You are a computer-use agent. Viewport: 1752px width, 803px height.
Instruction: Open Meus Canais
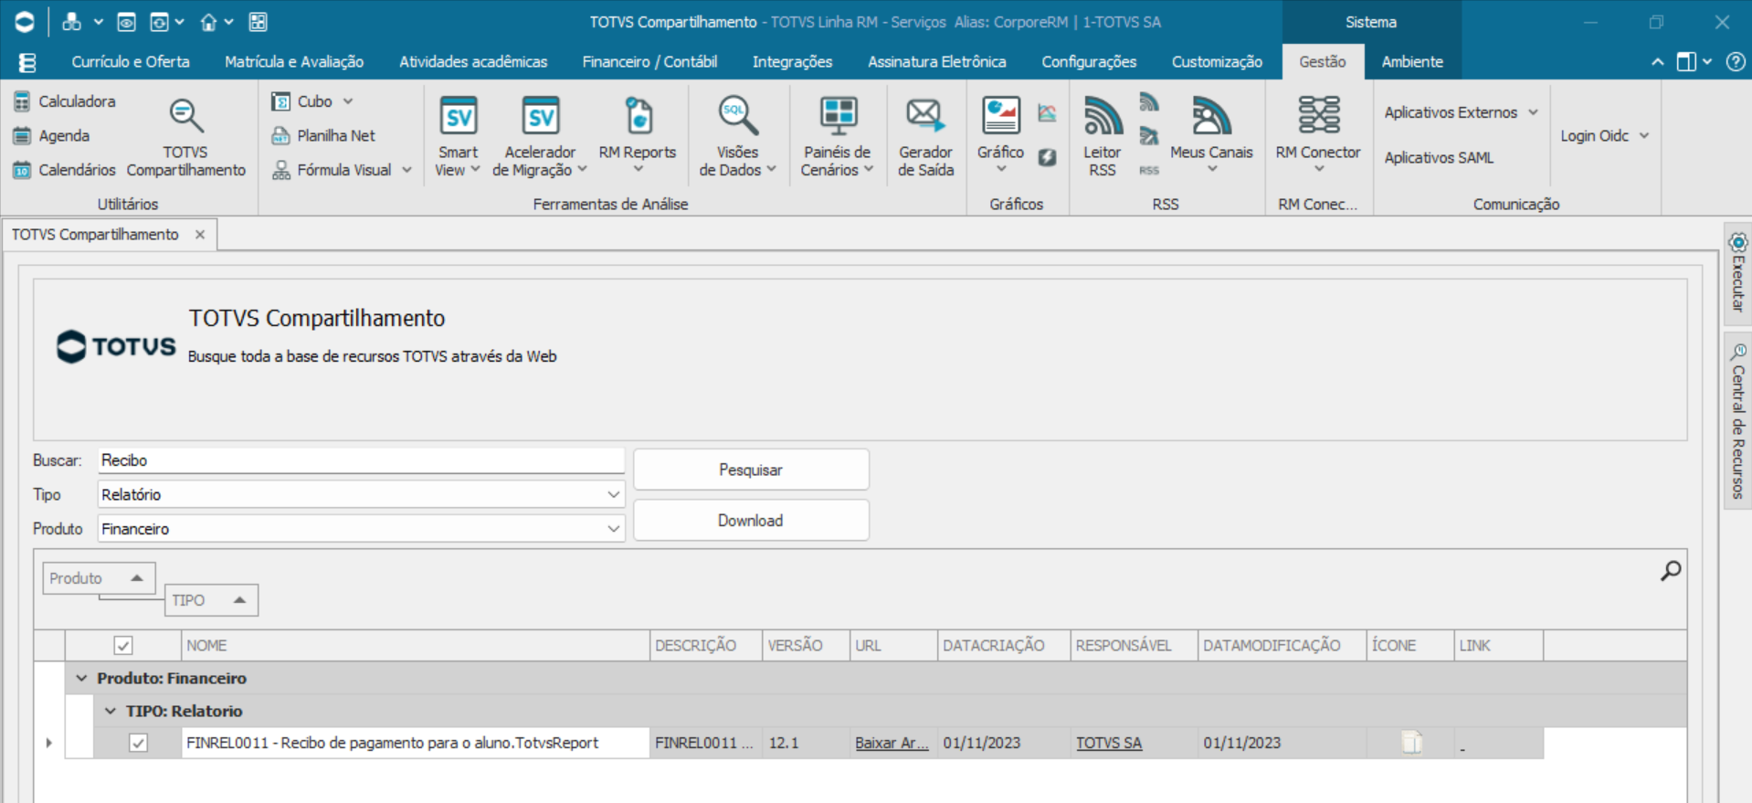click(x=1211, y=136)
